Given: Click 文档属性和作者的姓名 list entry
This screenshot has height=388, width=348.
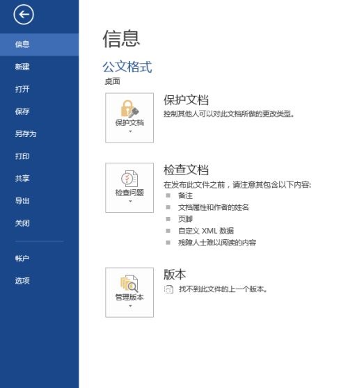Looking at the screenshot, I should pos(213,207).
